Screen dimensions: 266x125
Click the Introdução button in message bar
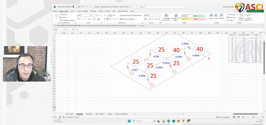tap(142, 25)
